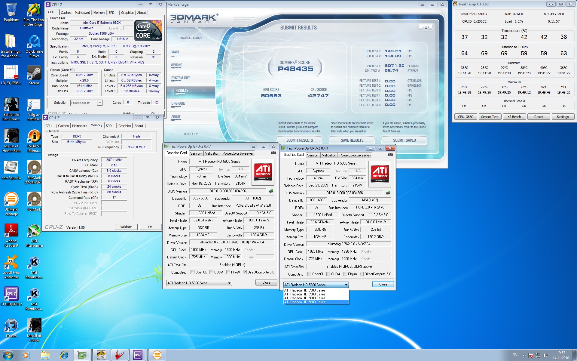Image resolution: width=577 pixels, height=361 pixels.
Task: Click Sensor Test in Real Temp
Action: click(x=490, y=117)
